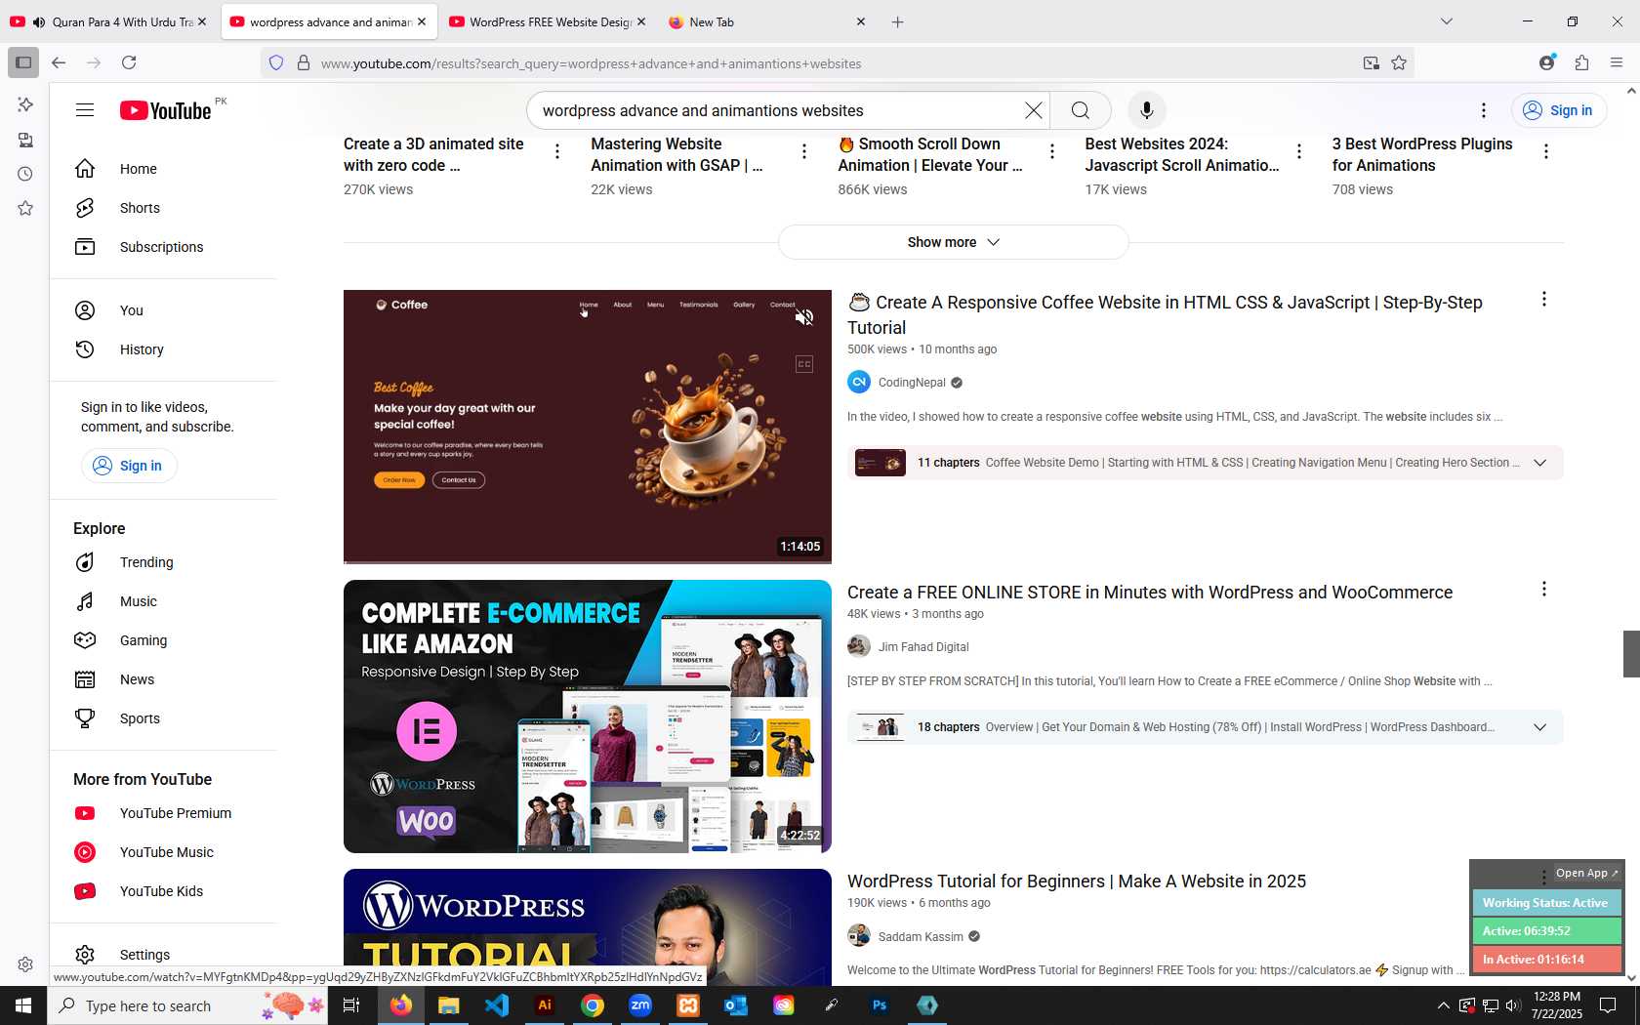Click the page vertical scrollbar thumb
The width and height of the screenshot is (1640, 1025).
[1631, 654]
